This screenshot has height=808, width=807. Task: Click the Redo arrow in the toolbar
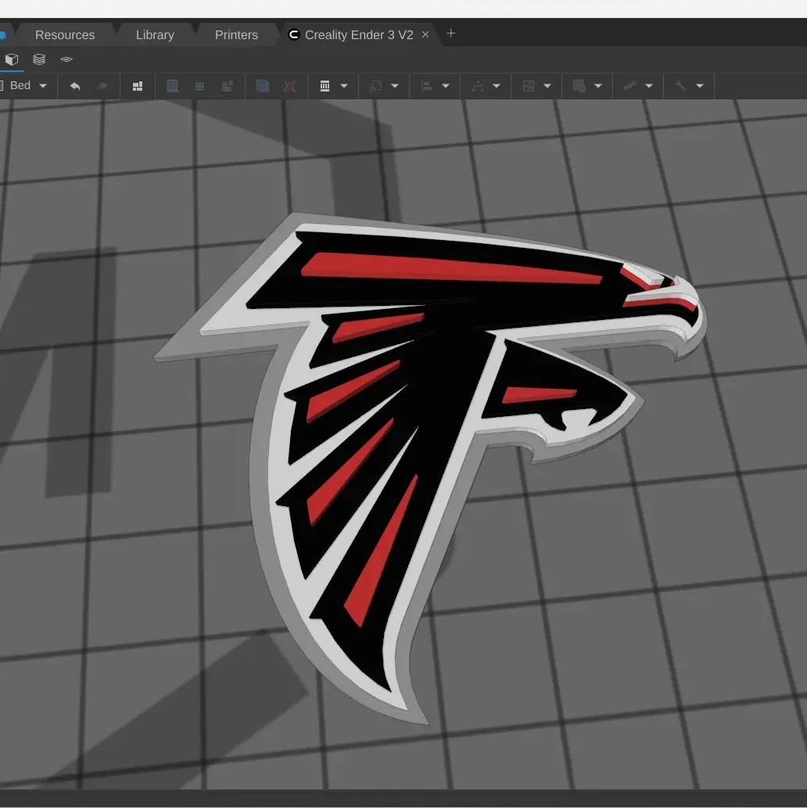[102, 86]
